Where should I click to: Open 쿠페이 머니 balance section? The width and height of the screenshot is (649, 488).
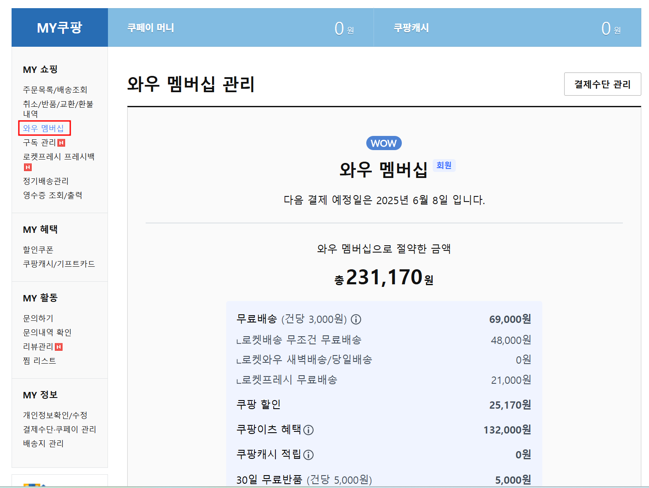(241, 27)
